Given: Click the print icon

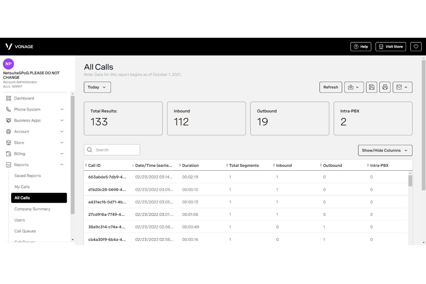Looking at the screenshot, I should (385, 87).
